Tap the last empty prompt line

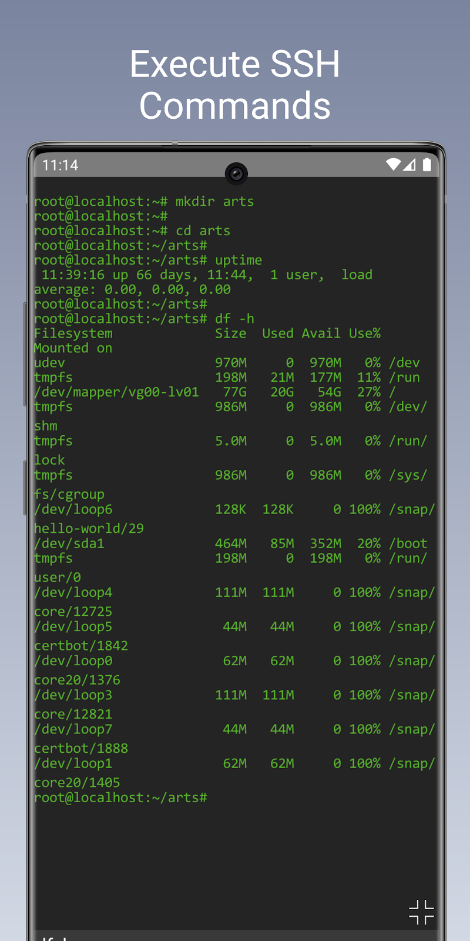(120, 798)
